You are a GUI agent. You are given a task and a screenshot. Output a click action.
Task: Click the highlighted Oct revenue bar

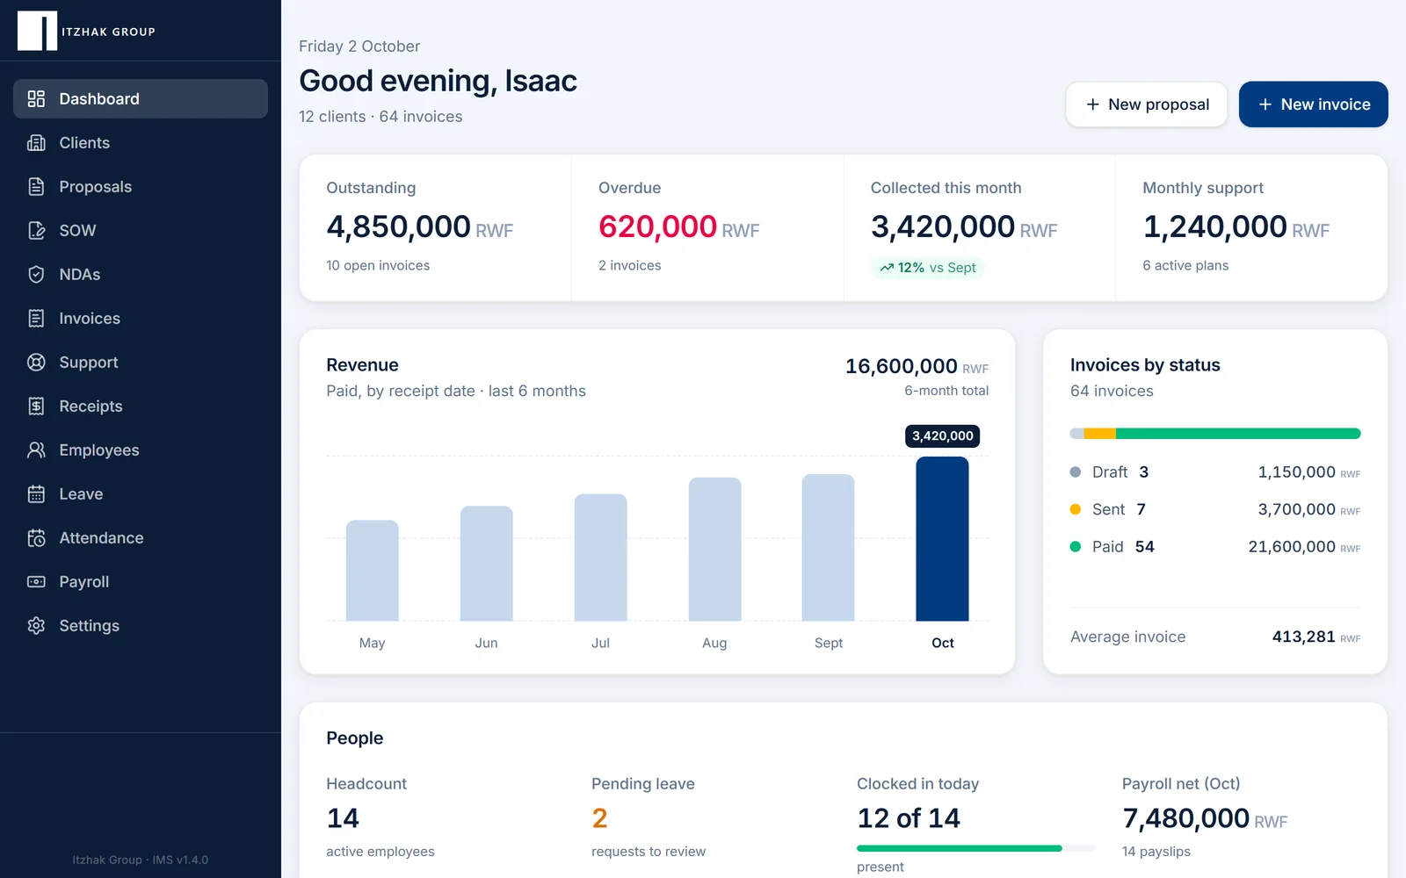[943, 539]
